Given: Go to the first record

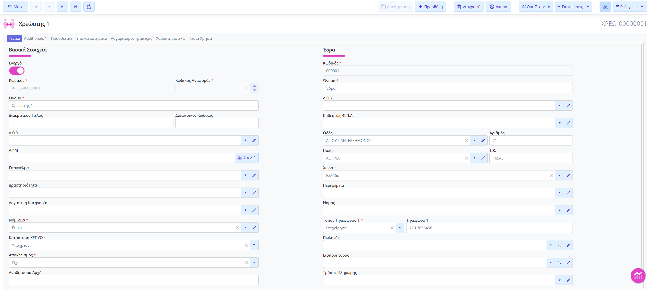Looking at the screenshot, I should [36, 7].
